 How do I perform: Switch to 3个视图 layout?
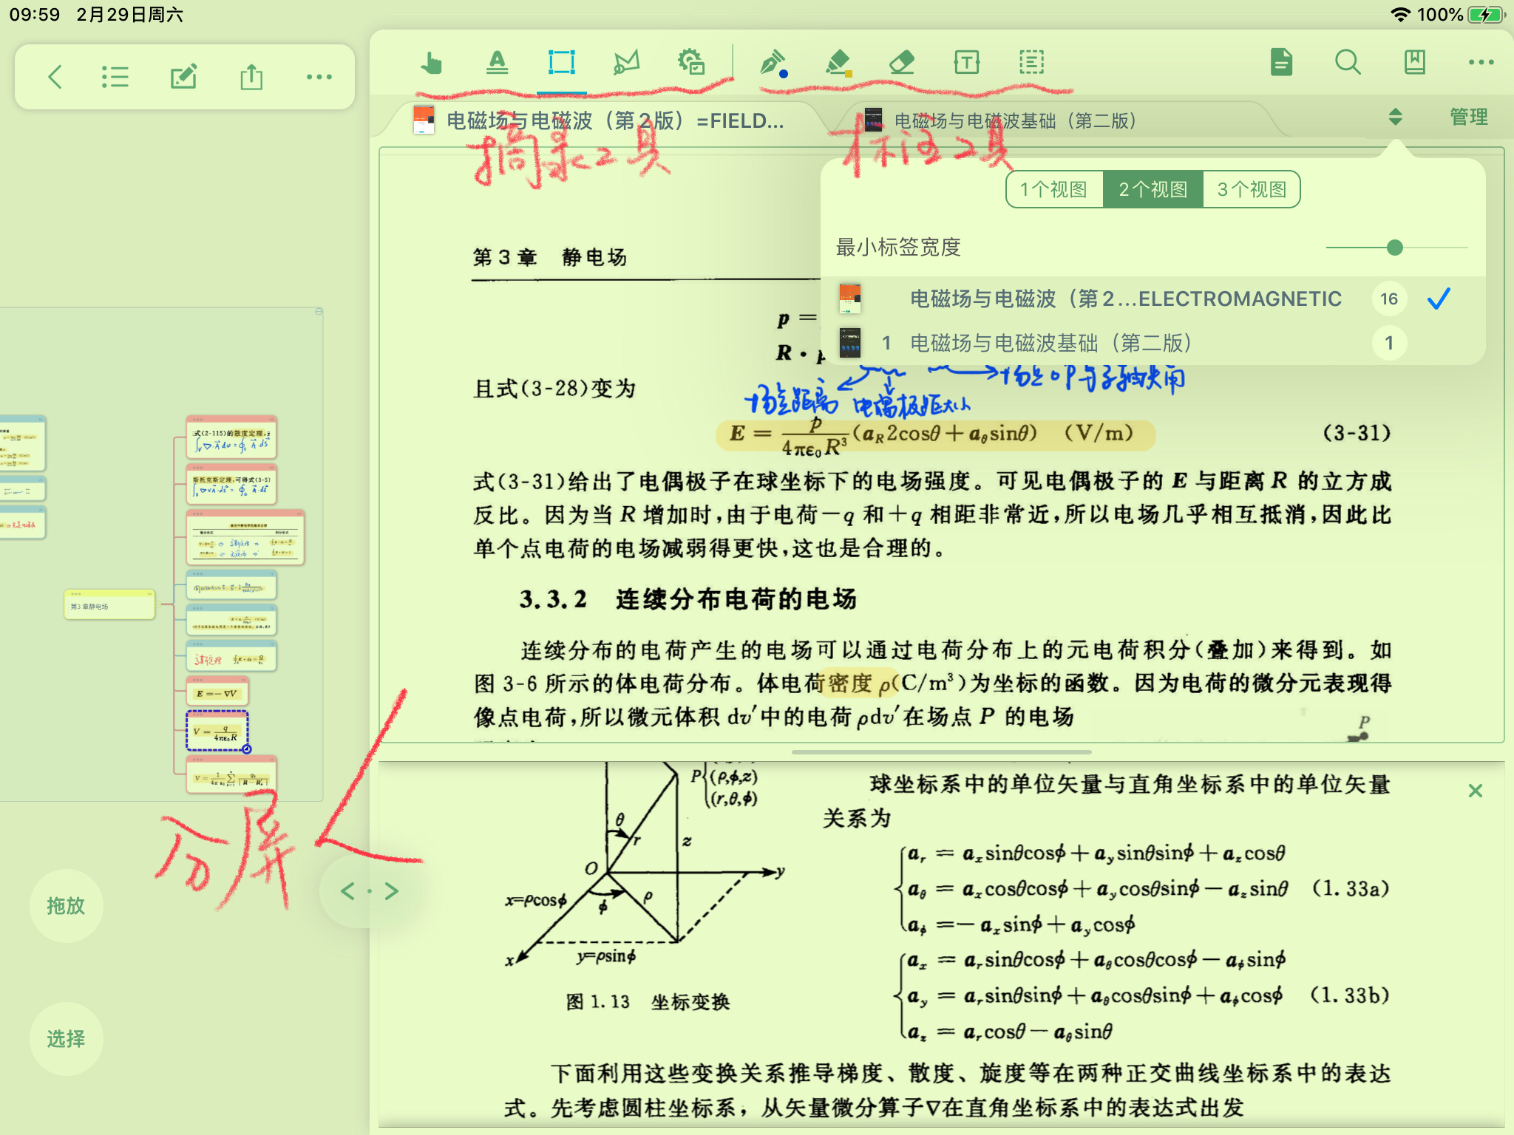tap(1252, 190)
